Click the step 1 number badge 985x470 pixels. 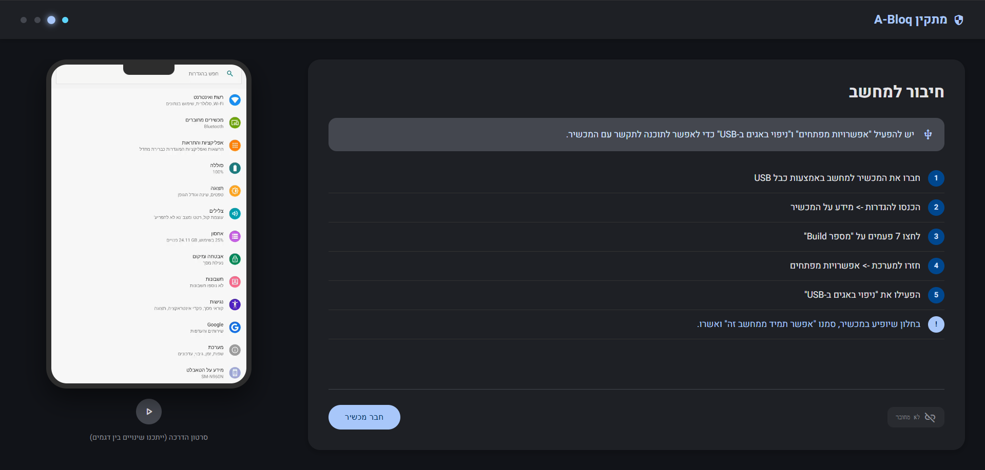click(936, 178)
